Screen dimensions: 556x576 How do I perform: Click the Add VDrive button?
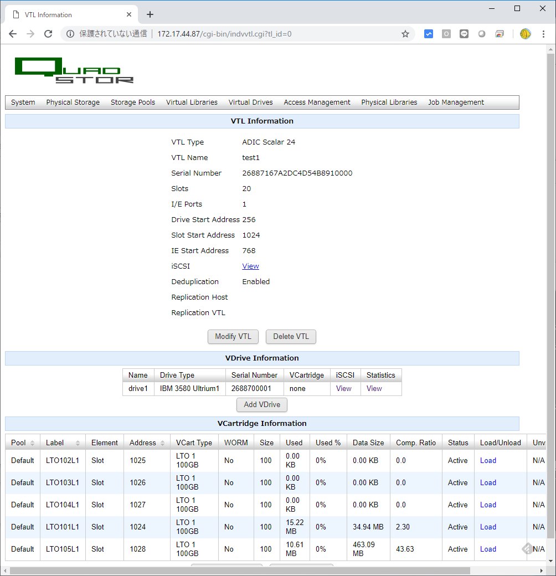click(x=262, y=405)
